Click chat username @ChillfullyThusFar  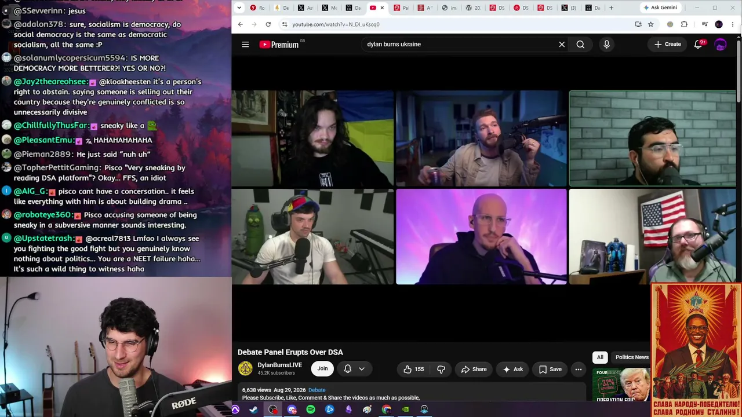point(52,126)
